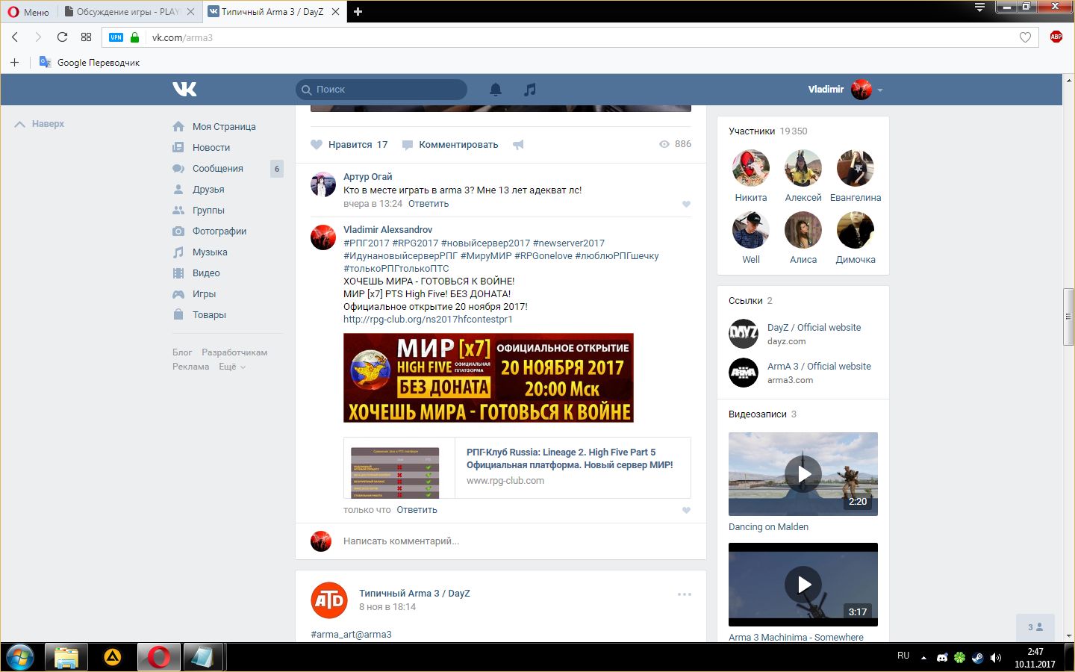Open rpg-club.org contest link

pyautogui.click(x=428, y=320)
